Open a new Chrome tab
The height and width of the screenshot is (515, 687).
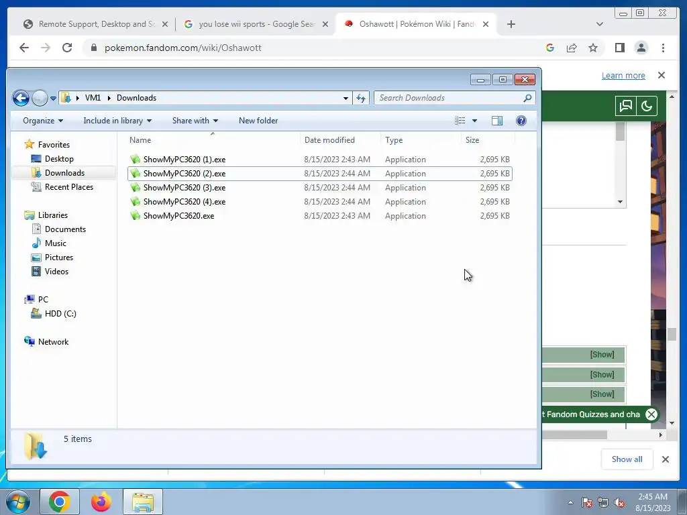(511, 24)
